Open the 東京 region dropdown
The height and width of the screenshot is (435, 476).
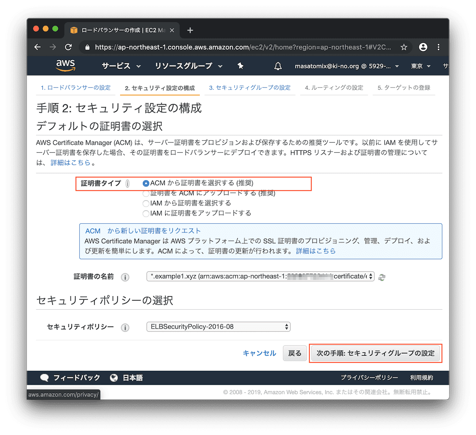coord(421,66)
